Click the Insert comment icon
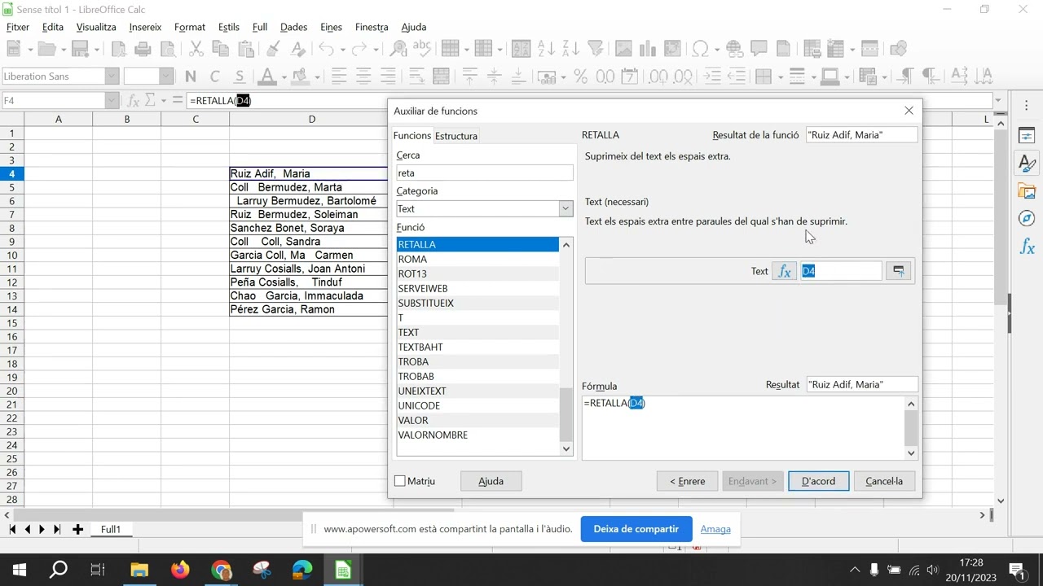The width and height of the screenshot is (1043, 586). click(759, 49)
